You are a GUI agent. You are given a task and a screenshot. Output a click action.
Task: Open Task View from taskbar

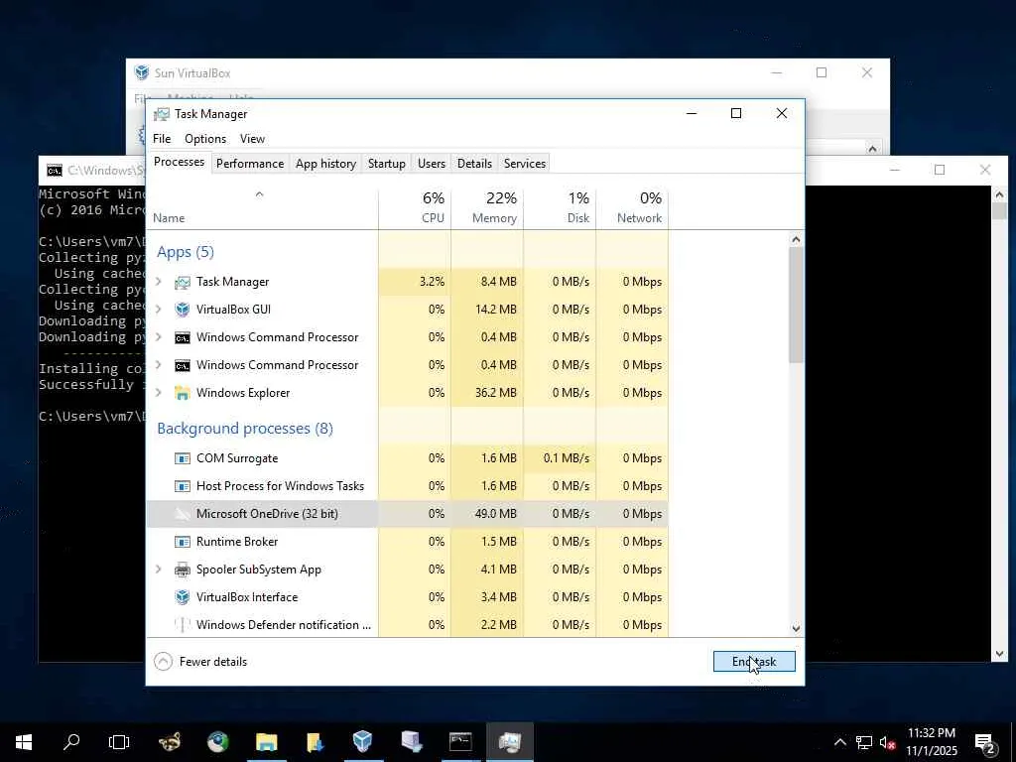click(119, 742)
